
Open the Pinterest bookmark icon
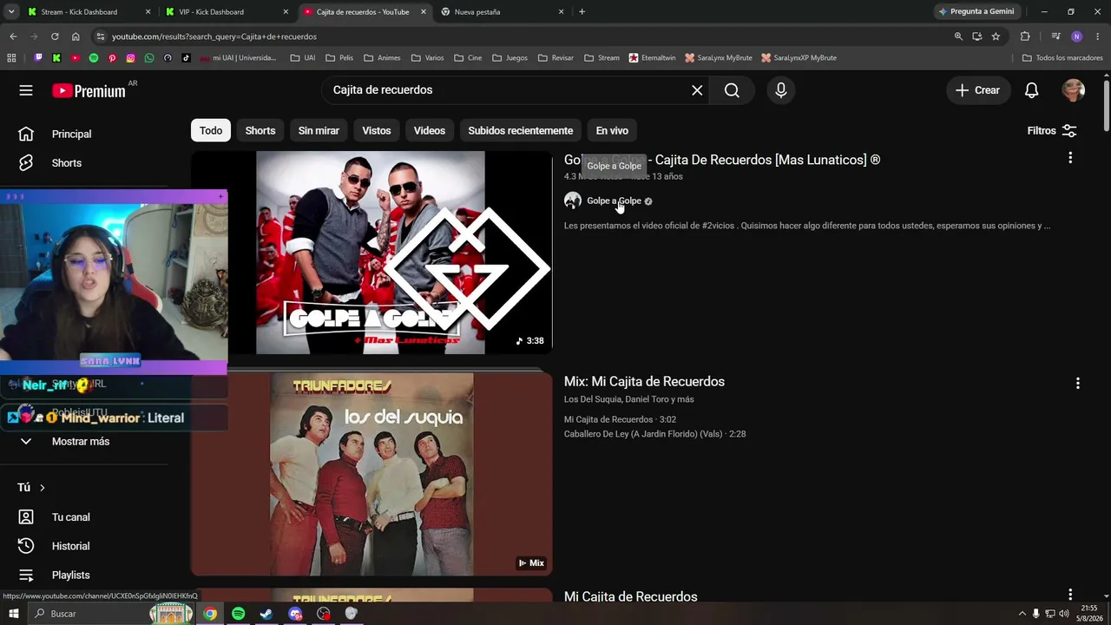112,58
